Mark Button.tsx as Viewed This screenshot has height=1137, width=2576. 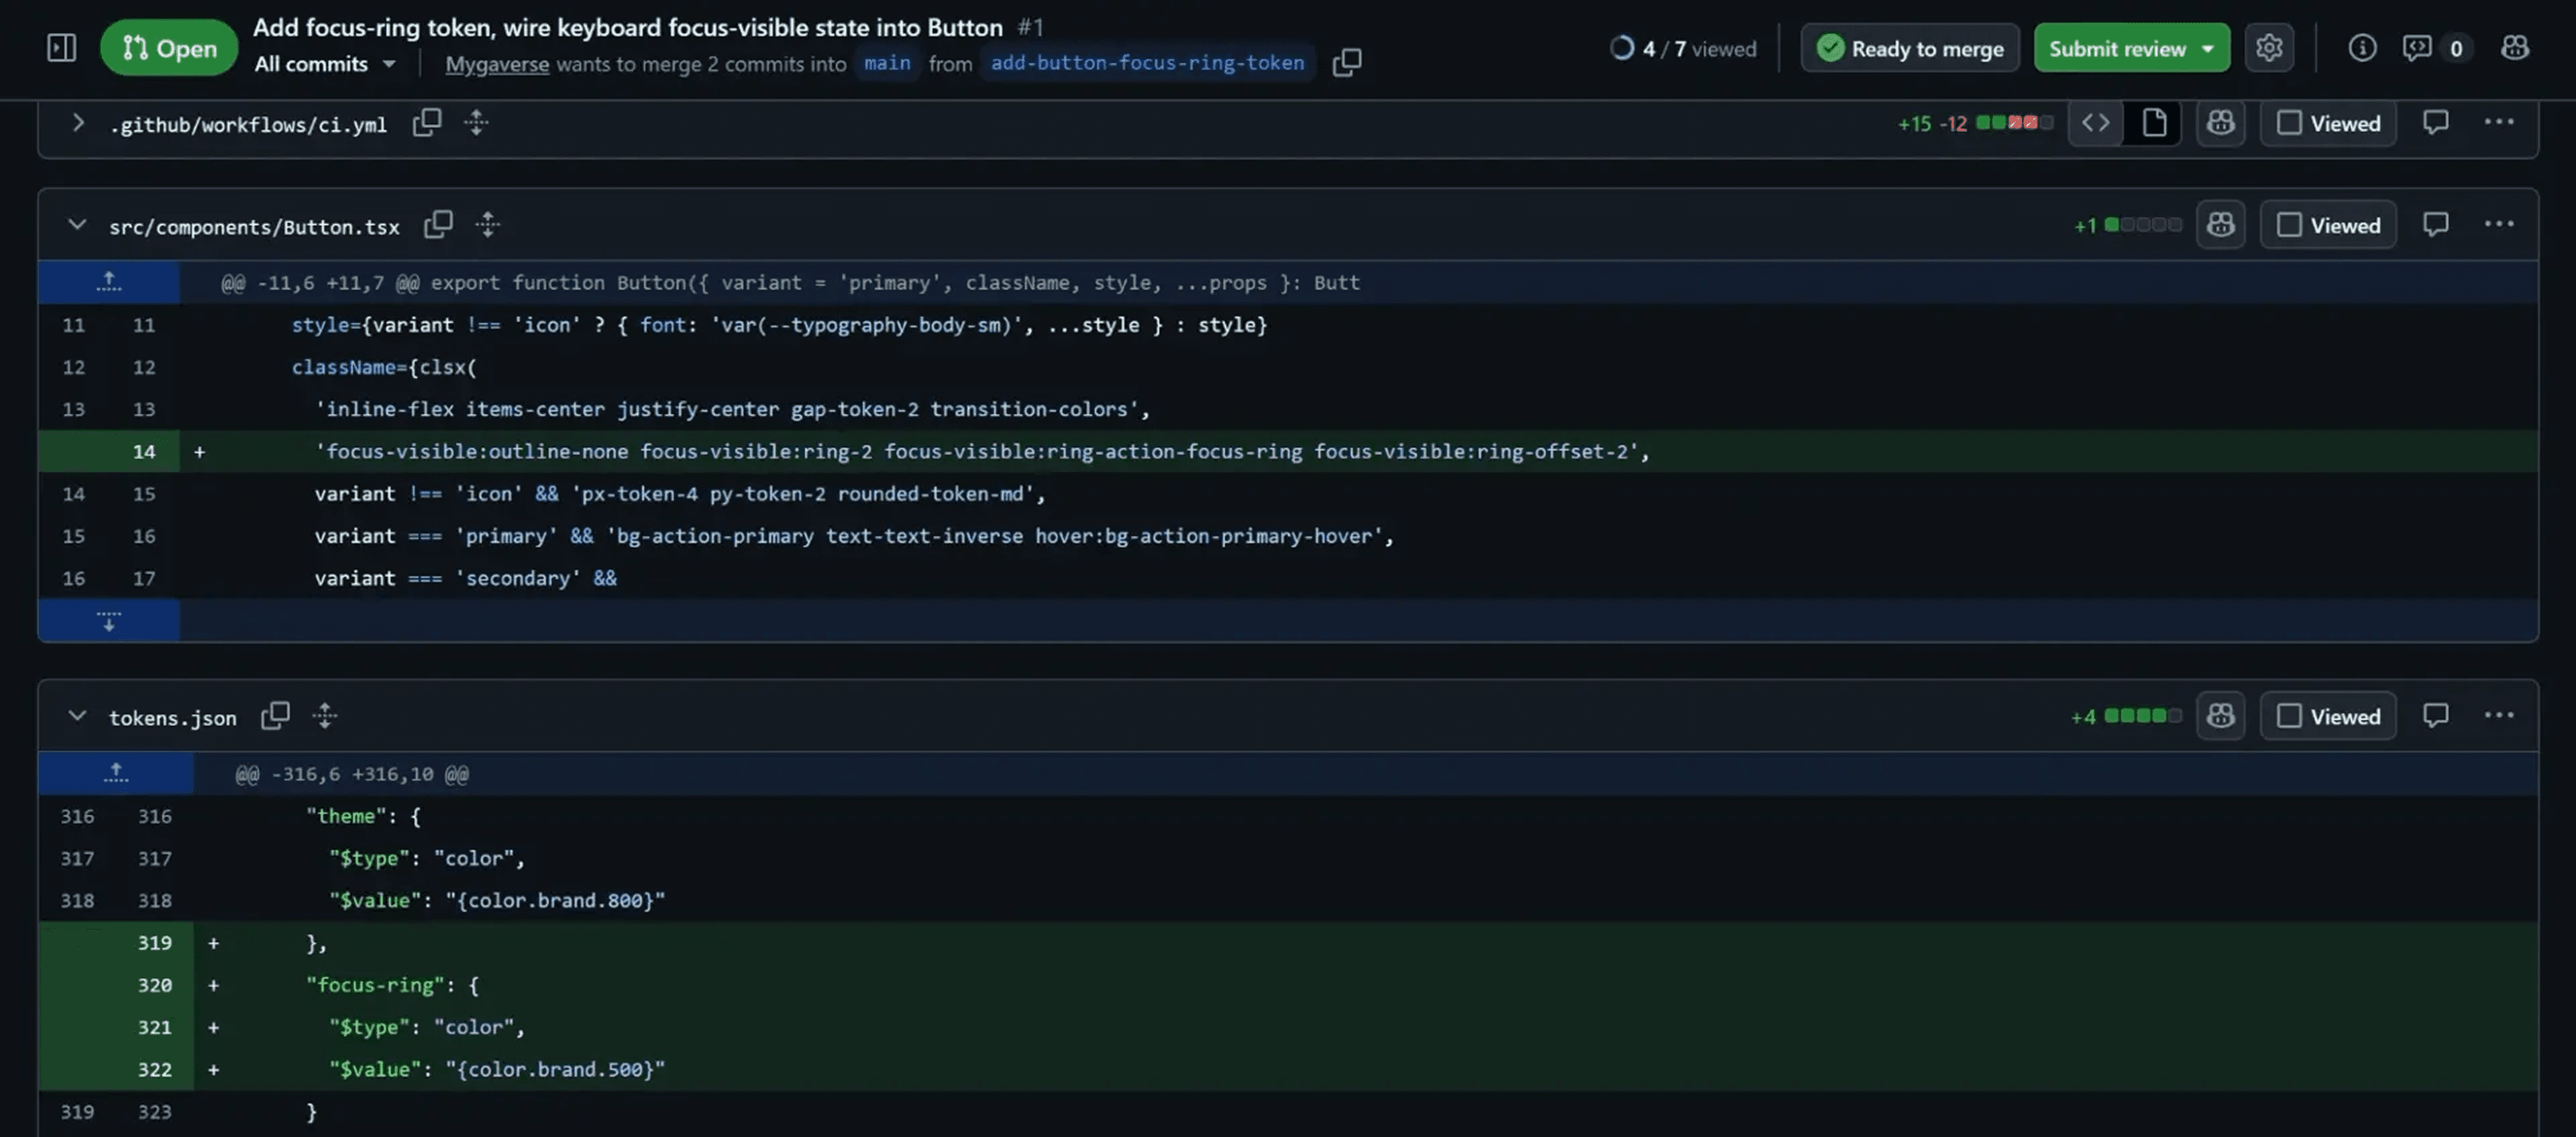(x=2328, y=225)
